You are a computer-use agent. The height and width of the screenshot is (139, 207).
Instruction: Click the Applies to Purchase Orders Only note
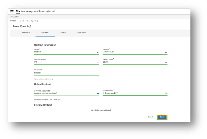43,79
